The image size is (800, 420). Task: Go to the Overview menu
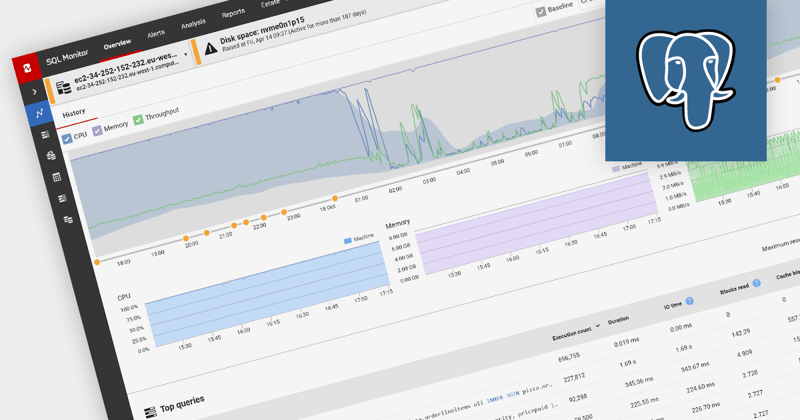(117, 44)
